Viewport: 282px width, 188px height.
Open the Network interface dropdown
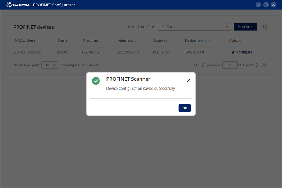click(194, 27)
